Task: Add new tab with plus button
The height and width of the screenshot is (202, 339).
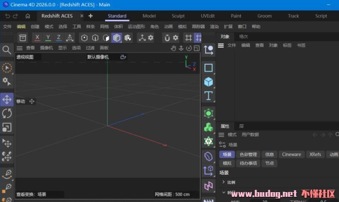Action: pyautogui.click(x=91, y=16)
